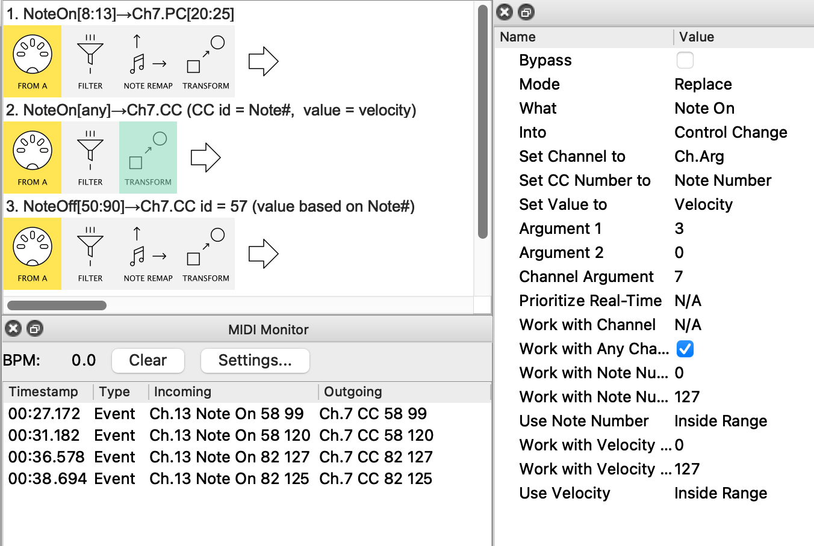The height and width of the screenshot is (546, 814).
Task: Click the highlighted TRANSFORM block in pipeline 2
Action: [x=148, y=158]
